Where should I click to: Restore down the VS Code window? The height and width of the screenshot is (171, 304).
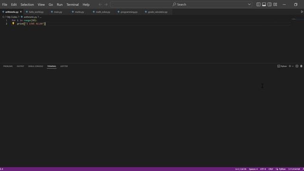tap(295, 4)
